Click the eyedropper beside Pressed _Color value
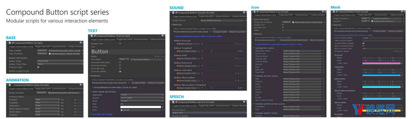The width and height of the screenshot is (412, 119). pos(402,63)
